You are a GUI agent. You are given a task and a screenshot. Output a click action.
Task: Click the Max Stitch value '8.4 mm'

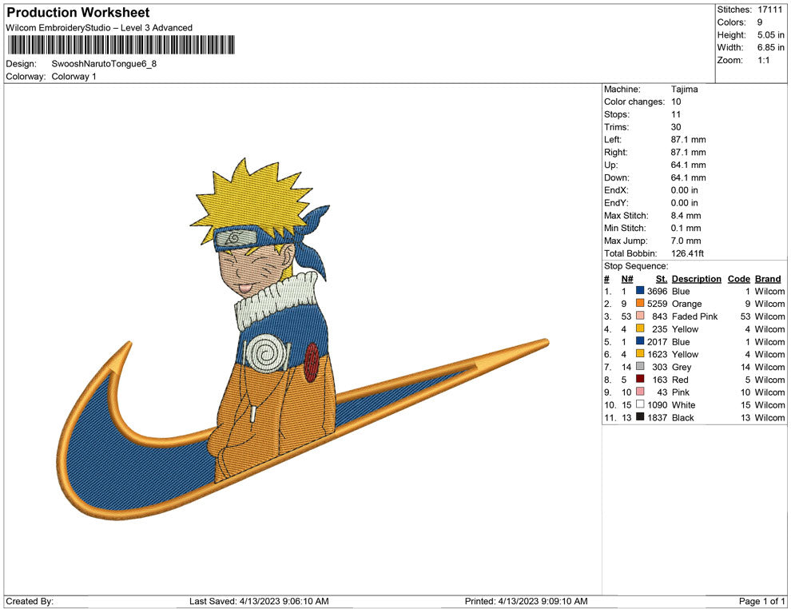pyautogui.click(x=686, y=216)
